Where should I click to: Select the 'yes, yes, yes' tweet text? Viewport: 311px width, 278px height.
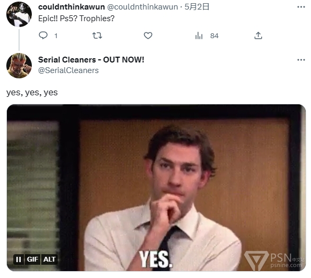point(32,93)
